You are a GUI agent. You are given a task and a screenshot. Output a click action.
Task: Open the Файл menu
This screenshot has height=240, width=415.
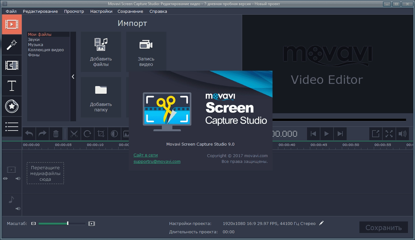click(x=11, y=11)
